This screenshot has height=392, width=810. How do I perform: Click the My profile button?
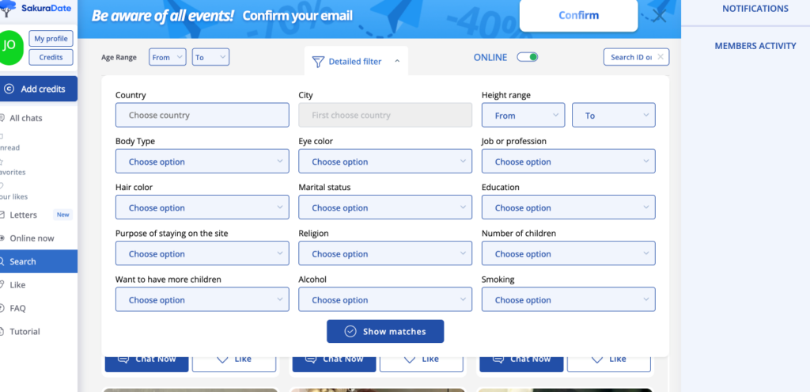51,39
